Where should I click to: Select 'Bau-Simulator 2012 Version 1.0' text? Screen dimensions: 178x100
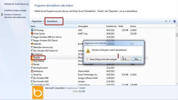coord(46,51)
